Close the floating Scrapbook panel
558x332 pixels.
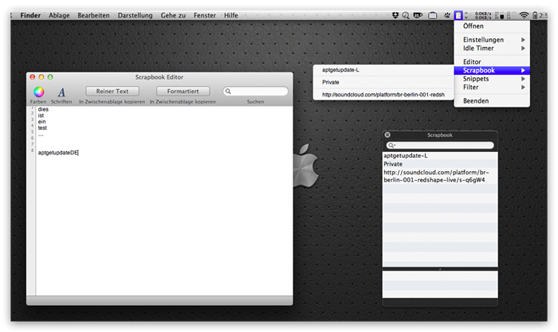click(387, 135)
